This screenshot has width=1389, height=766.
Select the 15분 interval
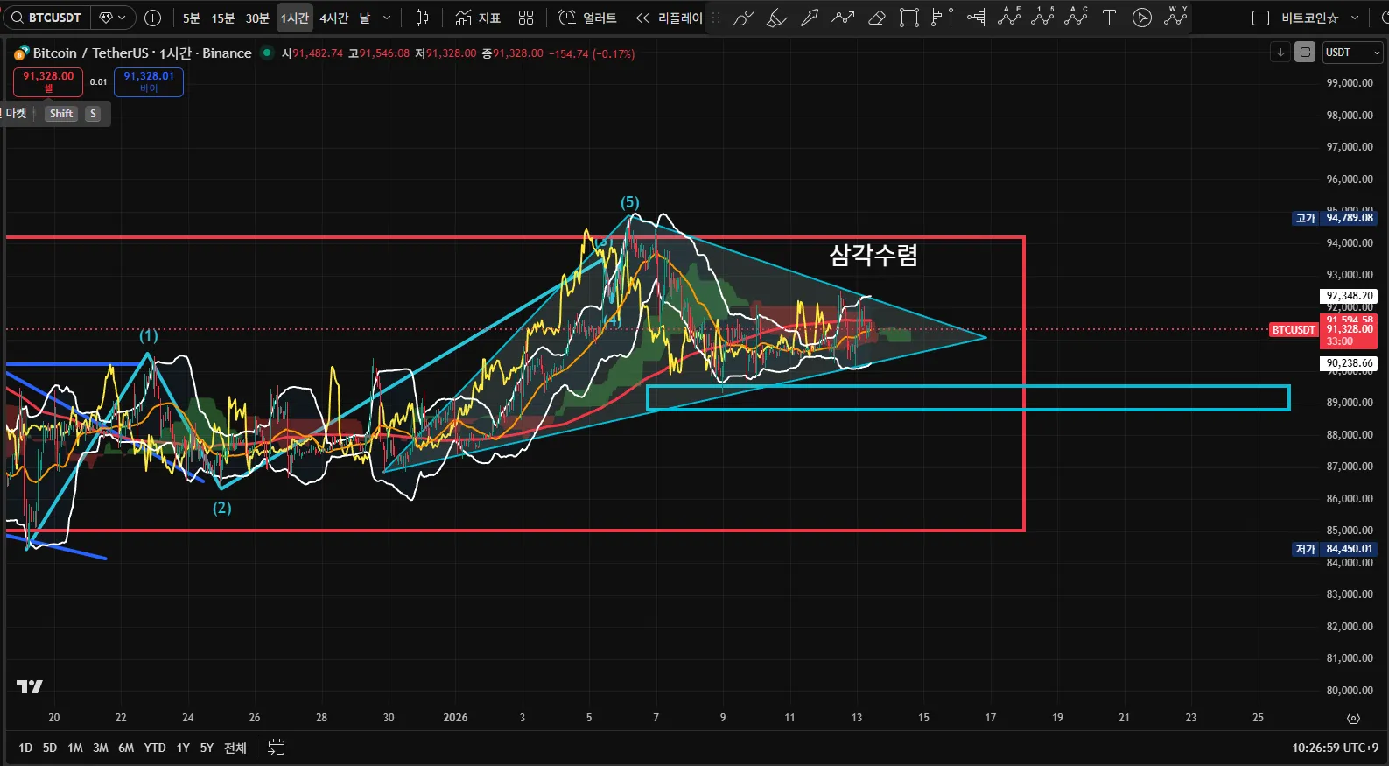pos(223,18)
